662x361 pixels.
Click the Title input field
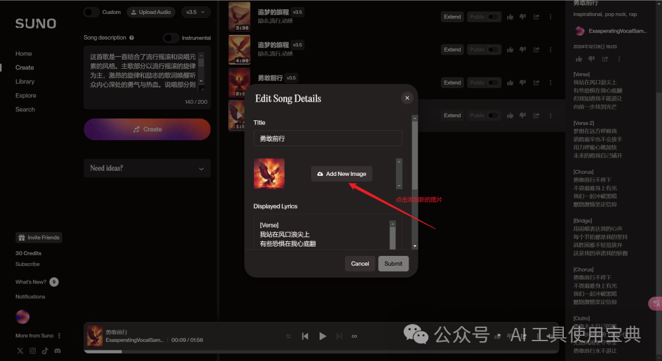point(328,138)
